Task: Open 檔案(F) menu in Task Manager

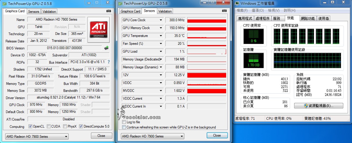Action: (x=242, y=10)
